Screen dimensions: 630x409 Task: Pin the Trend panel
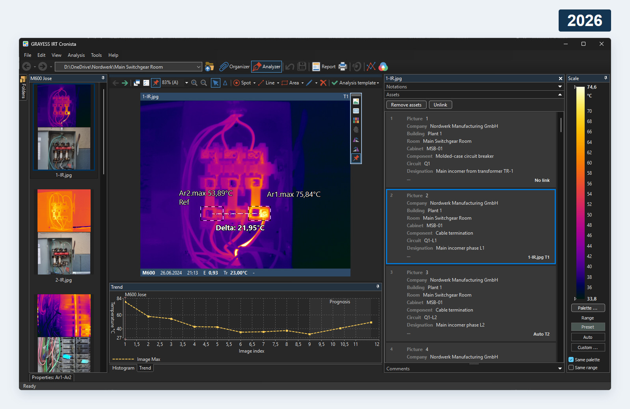[x=378, y=287]
